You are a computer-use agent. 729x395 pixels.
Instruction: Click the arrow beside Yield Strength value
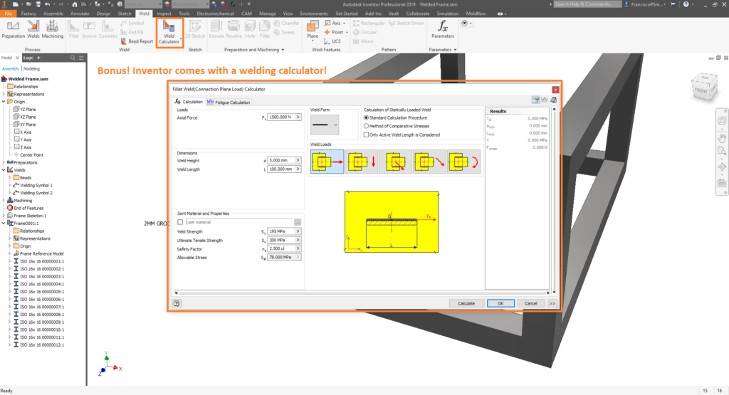(298, 231)
